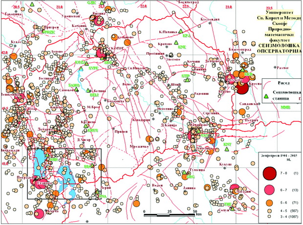Click the 'Расед' fault legend entry
Image resolution: width=303 pixels, height=225 pixels.
coord(283,83)
